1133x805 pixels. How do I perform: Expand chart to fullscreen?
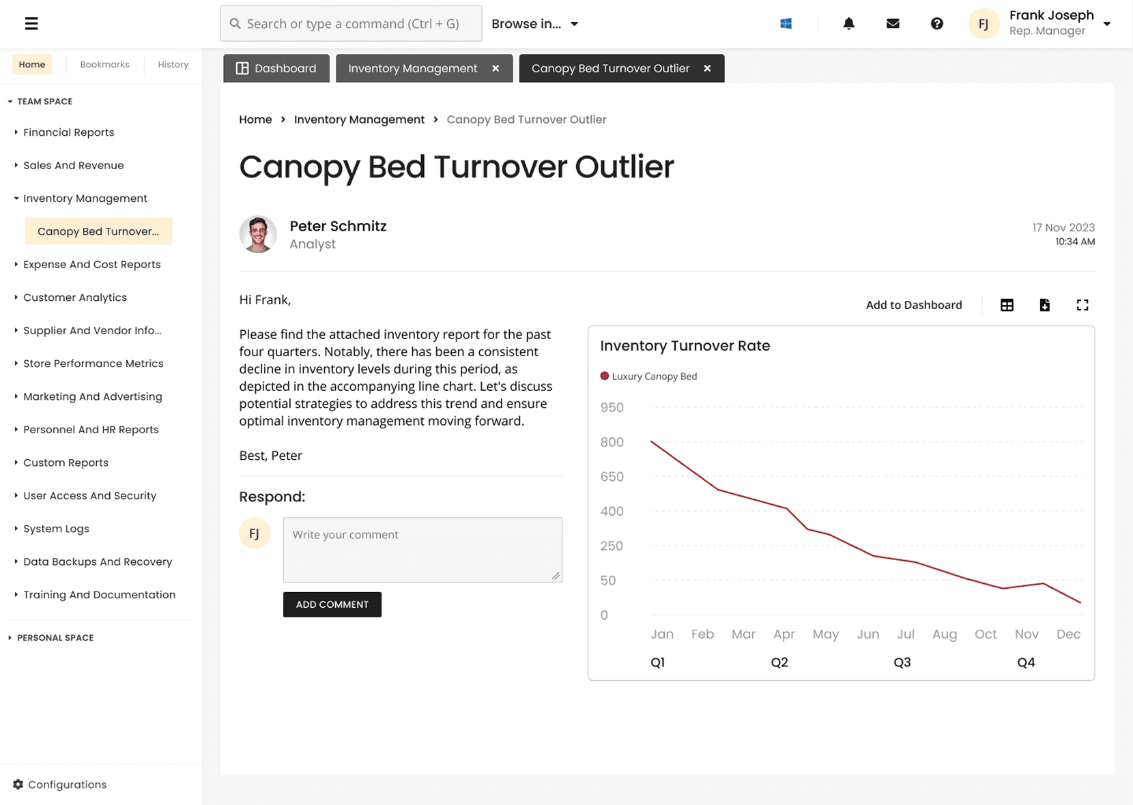coord(1082,305)
